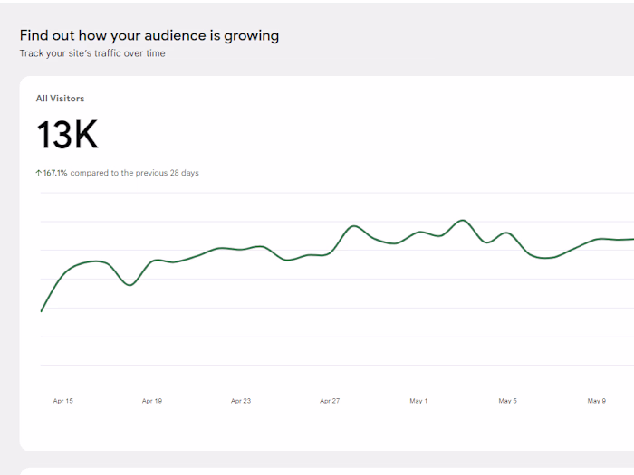Click the May 1 date label
The height and width of the screenshot is (475, 634).
pos(418,401)
